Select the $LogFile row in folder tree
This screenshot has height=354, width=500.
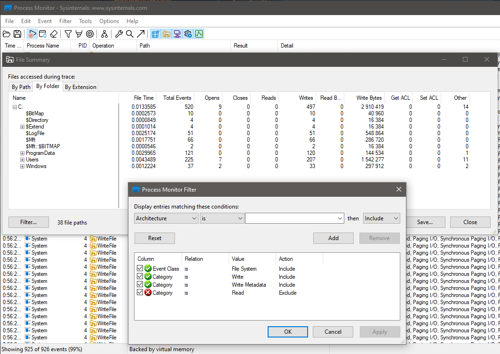tap(35, 133)
